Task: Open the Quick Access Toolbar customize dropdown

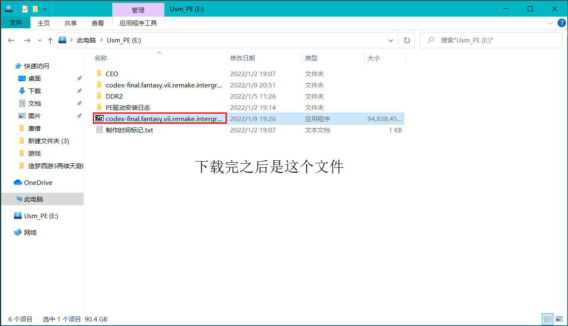Action: click(x=45, y=9)
